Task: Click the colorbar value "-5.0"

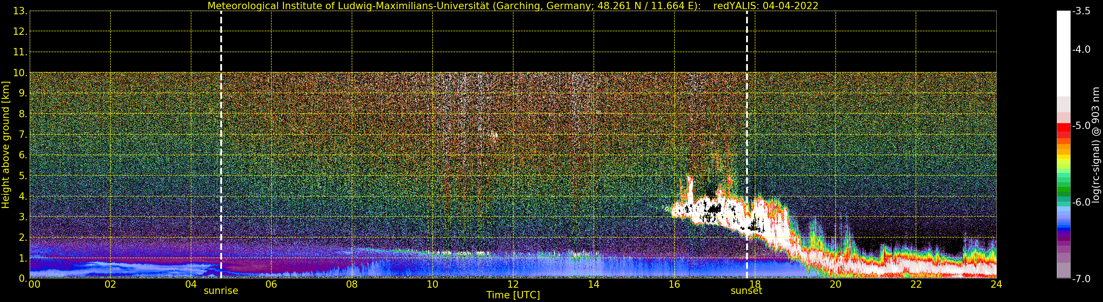Action: point(1082,125)
